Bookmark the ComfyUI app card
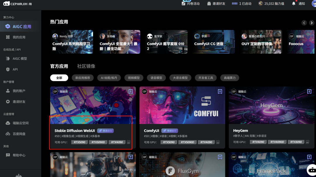Screen dimensions: 316x177 [220, 92]
